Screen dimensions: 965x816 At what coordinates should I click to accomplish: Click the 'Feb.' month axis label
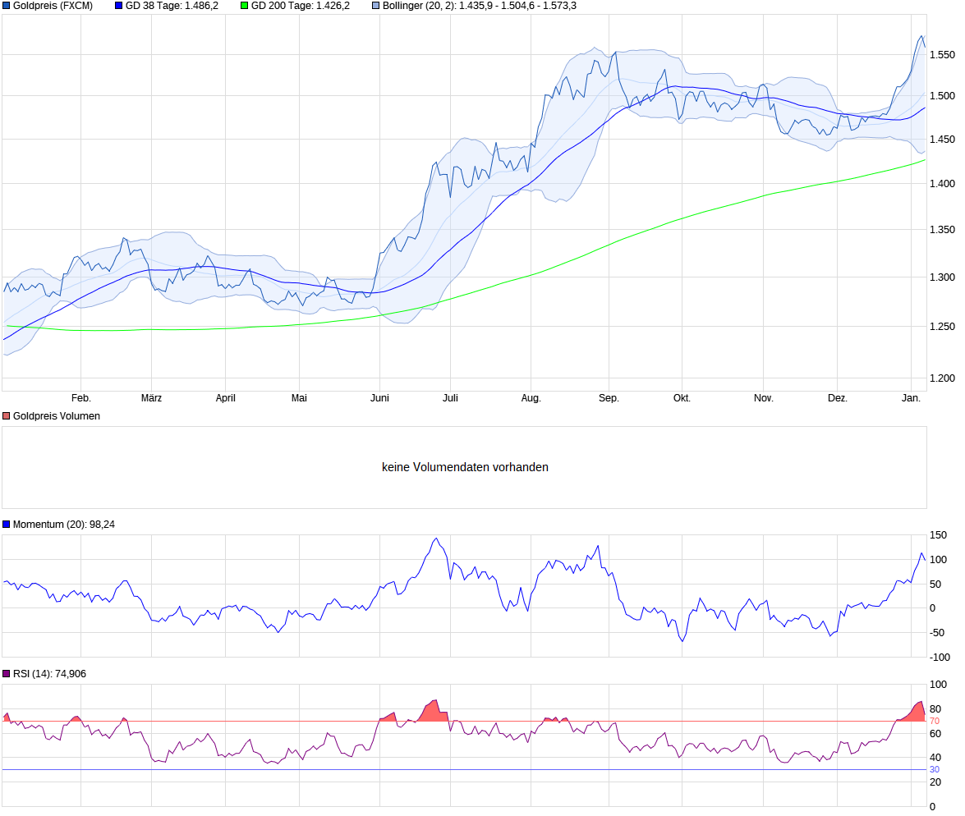[81, 398]
